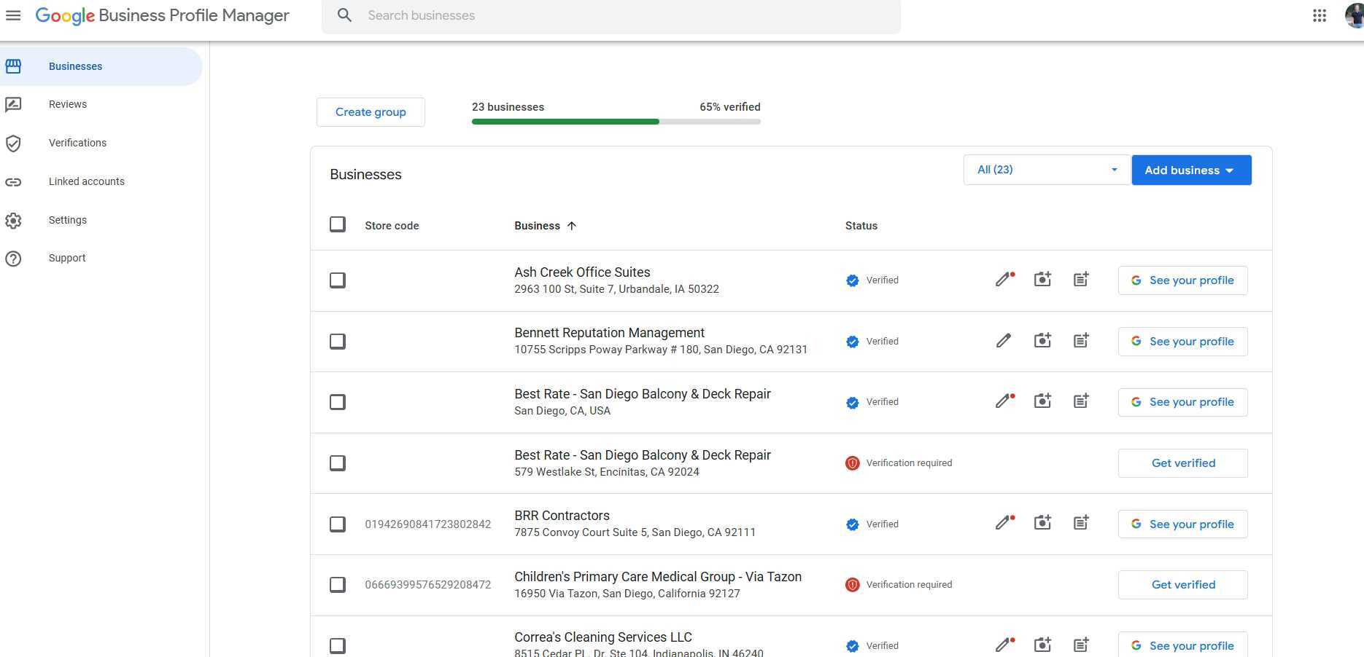Edit Ash Creek Office Suites profile pencil
The image size is (1364, 657).
pyautogui.click(x=1004, y=280)
